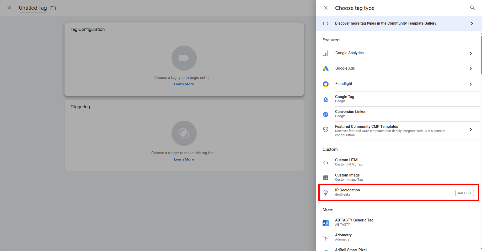Close the Untitled Tag editor
This screenshot has width=482, height=251.
[9, 8]
